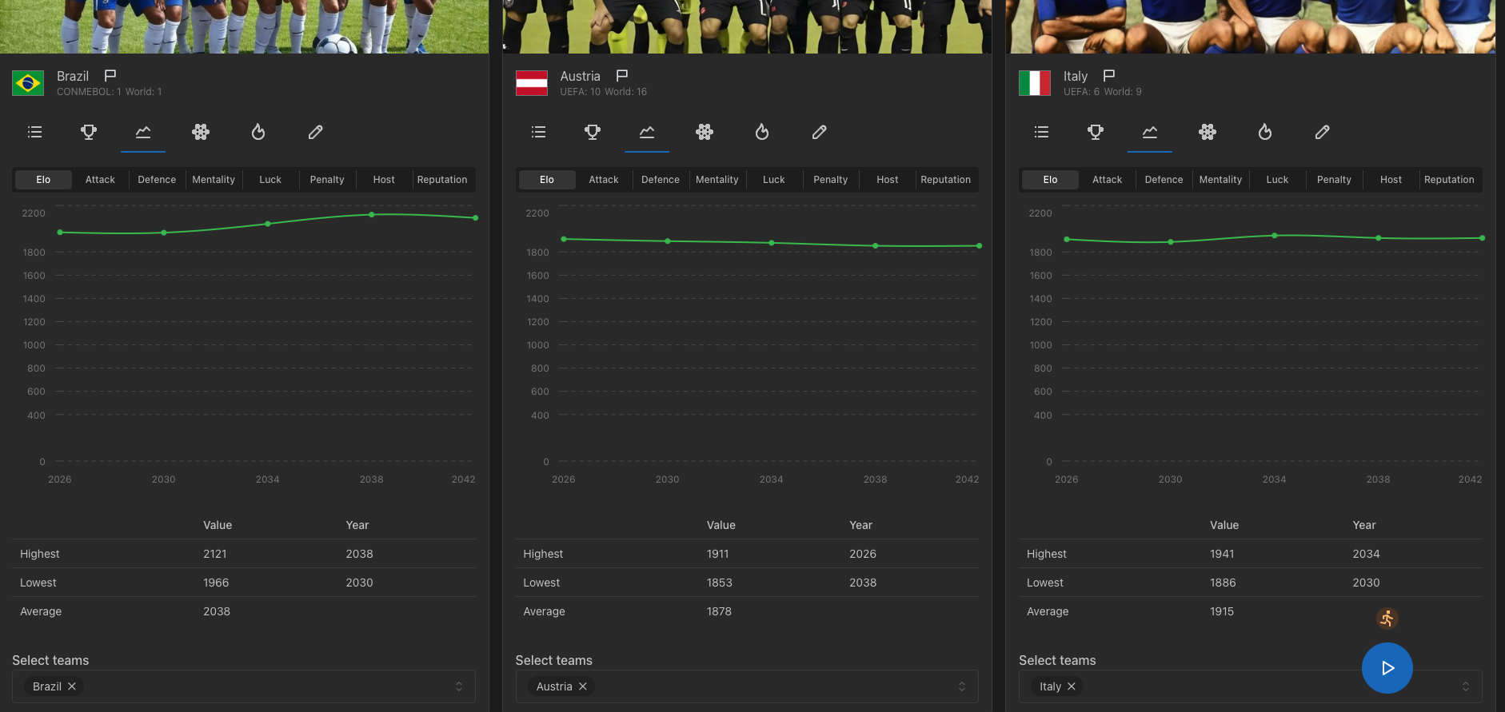Open the trophy icon tab in Brazil panel
Viewport: 1505px width, 712px height.
(x=89, y=132)
